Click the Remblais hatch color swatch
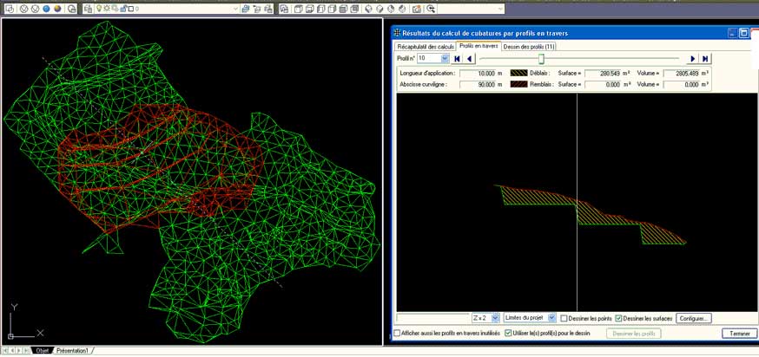This screenshot has width=759, height=357. [518, 84]
